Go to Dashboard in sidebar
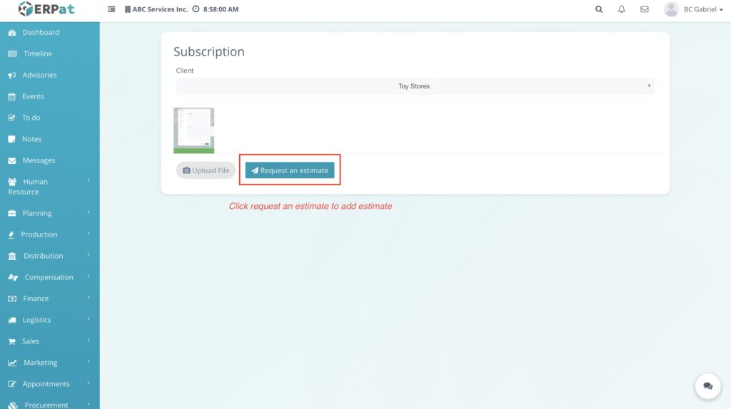This screenshot has width=731, height=409. point(41,32)
